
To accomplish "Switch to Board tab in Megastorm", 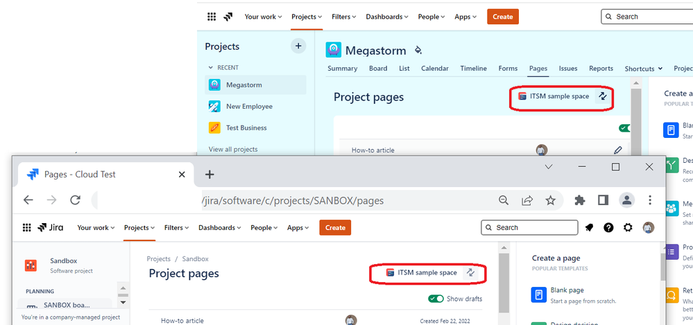I will (x=378, y=69).
